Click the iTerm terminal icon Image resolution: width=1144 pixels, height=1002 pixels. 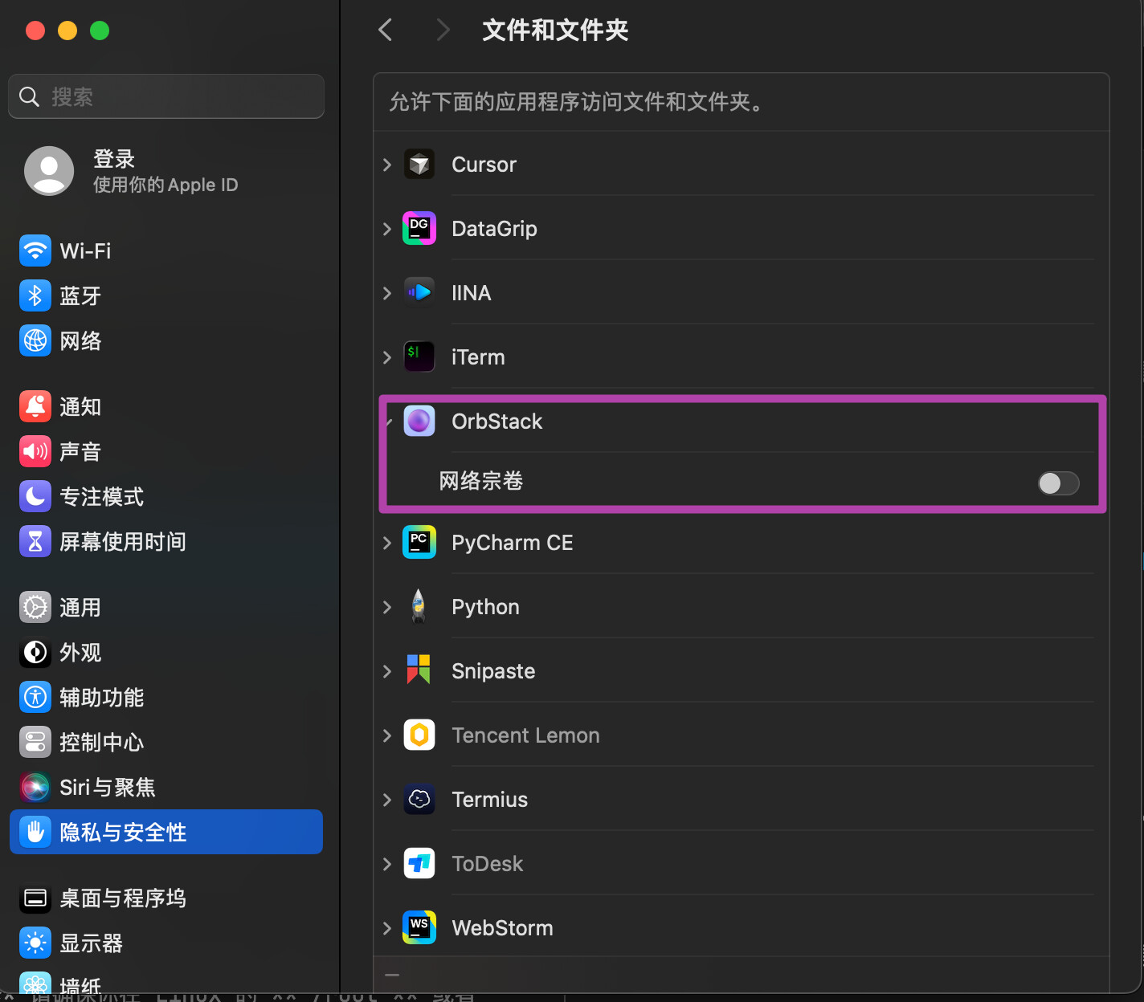coord(419,357)
